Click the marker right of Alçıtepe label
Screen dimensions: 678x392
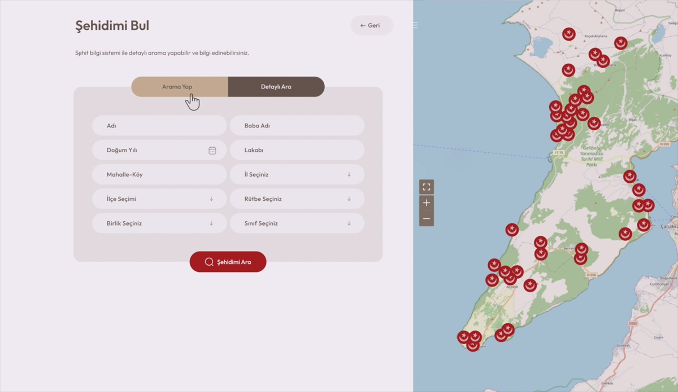(530, 285)
